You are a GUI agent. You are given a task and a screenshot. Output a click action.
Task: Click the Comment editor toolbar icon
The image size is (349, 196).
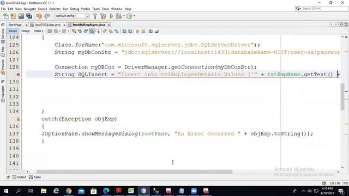pyautogui.click(x=151, y=32)
